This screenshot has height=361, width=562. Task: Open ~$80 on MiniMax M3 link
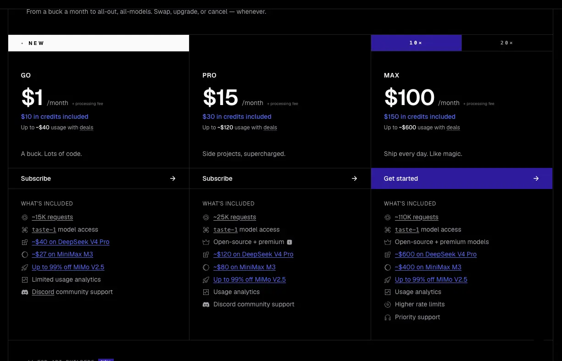click(x=245, y=267)
